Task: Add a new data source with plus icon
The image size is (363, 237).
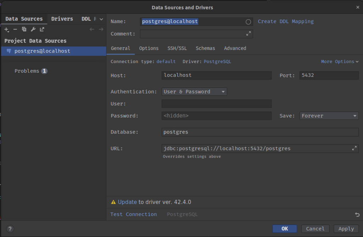Action: click(7, 30)
